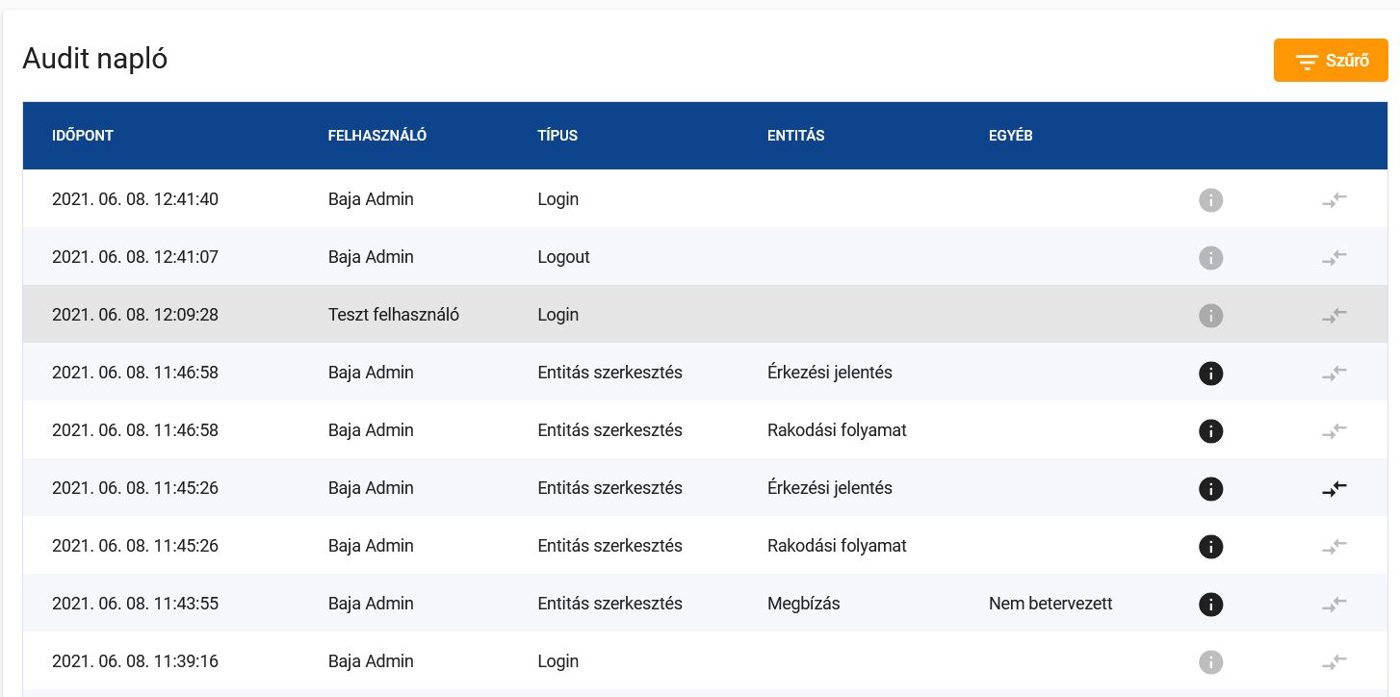Click the Egyéb column header
Viewport: 1400px width, 697px height.
1010,136
